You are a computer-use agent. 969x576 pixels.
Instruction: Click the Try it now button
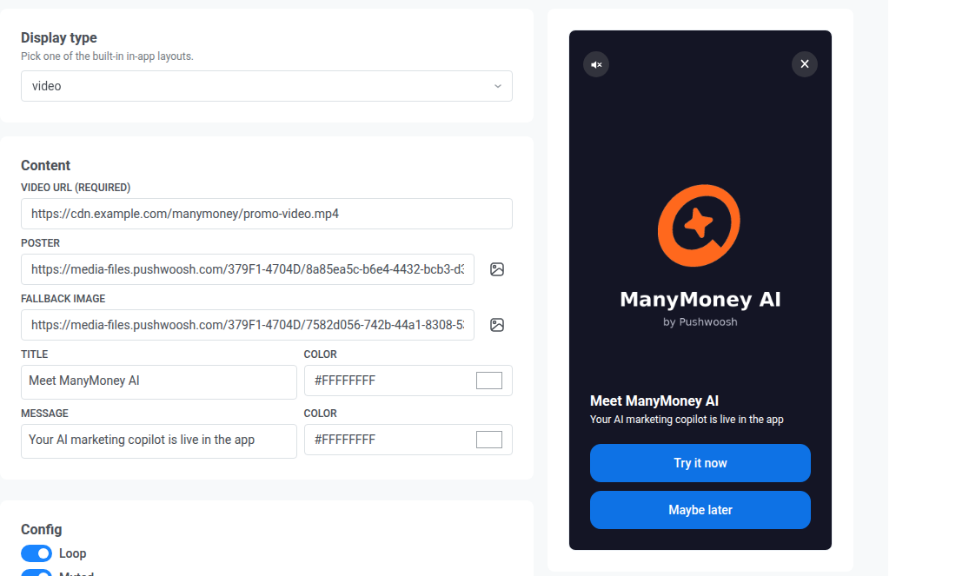pos(700,463)
